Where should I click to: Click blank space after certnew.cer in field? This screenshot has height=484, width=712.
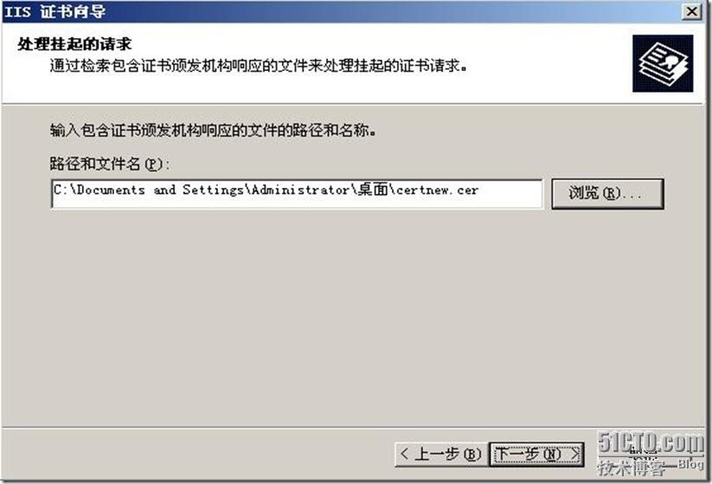[x=510, y=190]
